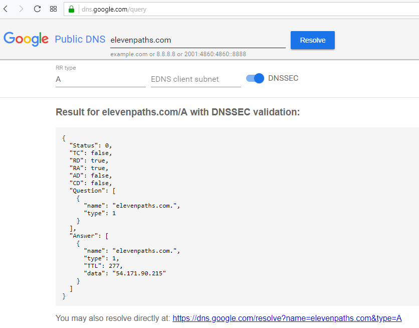Screen dimensions: 419x328
Task: Click the "Status": 0 line in the JSON output
Action: click(91, 145)
